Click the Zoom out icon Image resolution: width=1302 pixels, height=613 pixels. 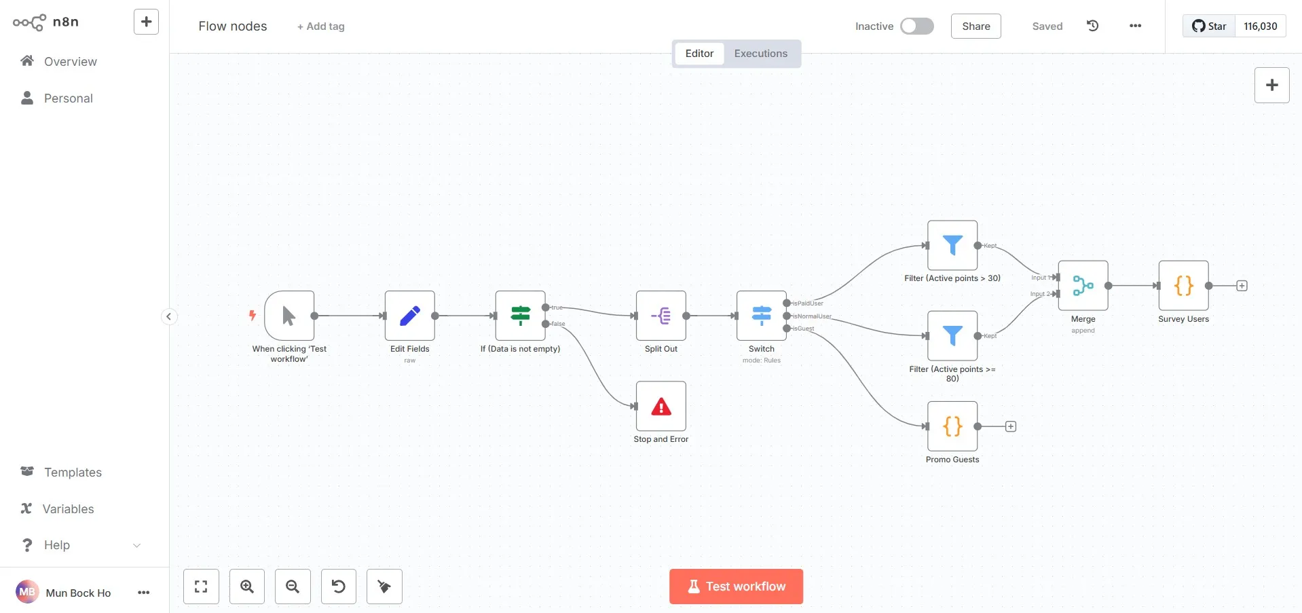click(x=293, y=587)
